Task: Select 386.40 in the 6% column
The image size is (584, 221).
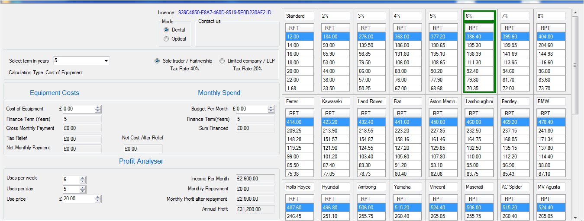Action: [479, 37]
